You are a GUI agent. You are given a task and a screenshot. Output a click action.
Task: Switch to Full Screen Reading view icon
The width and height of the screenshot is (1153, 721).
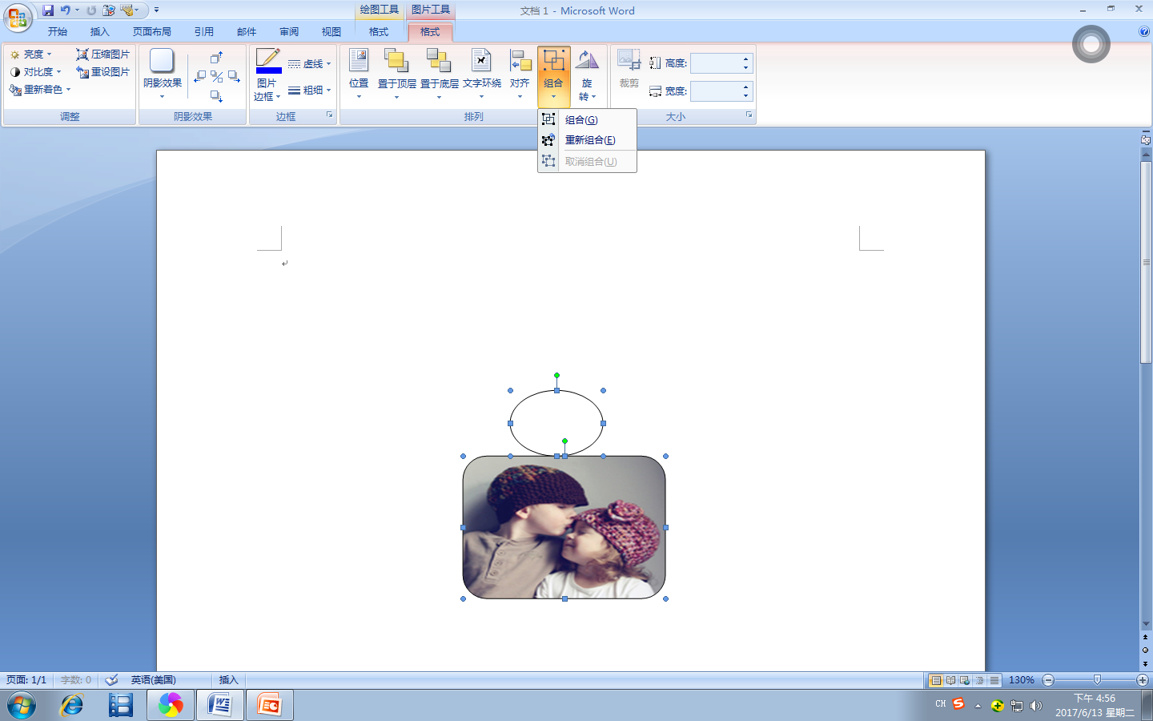pyautogui.click(x=950, y=680)
